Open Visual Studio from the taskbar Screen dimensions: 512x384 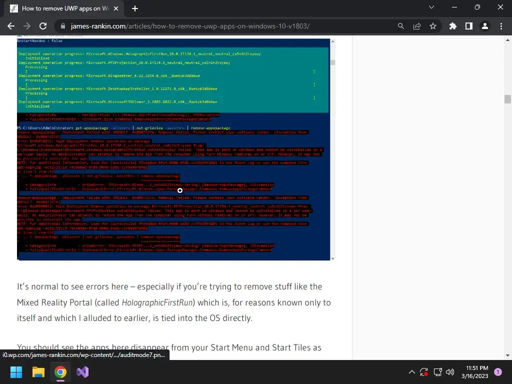click(x=82, y=372)
